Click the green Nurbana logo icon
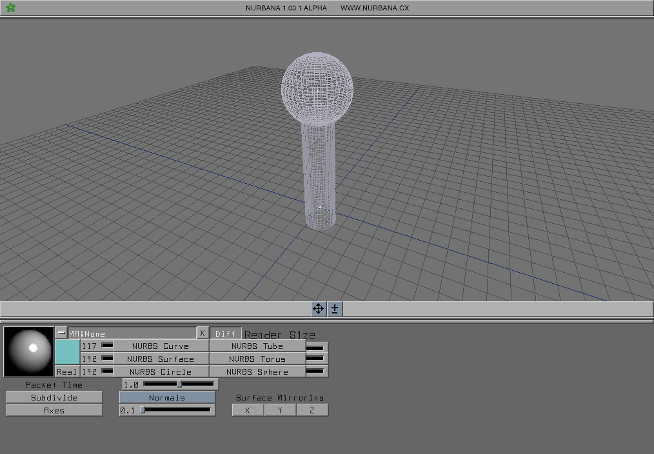Image resolution: width=654 pixels, height=454 pixels. coord(11,8)
